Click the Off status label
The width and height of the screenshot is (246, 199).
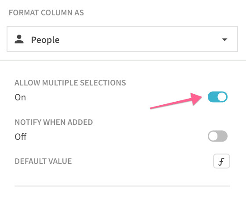(x=21, y=136)
